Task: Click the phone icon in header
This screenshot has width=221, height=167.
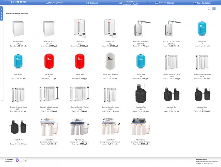Action: [x=120, y=3]
